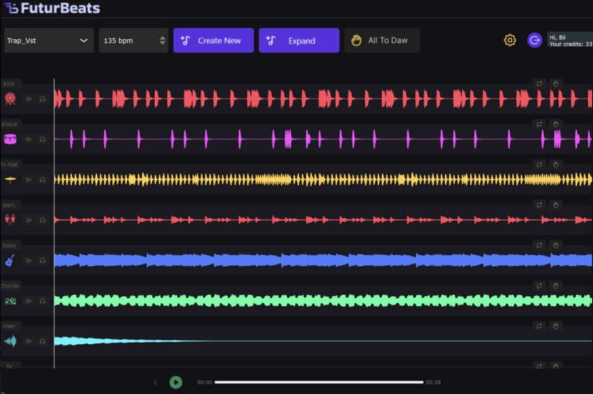
Task: Open the Trap_Vst style dropdown
Action: 49,40
